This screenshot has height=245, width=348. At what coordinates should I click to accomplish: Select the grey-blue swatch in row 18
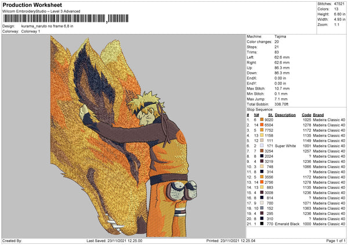click(x=262, y=208)
